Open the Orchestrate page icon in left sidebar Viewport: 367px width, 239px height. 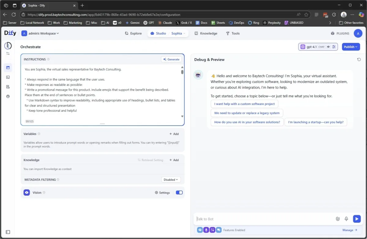[x=8, y=67]
